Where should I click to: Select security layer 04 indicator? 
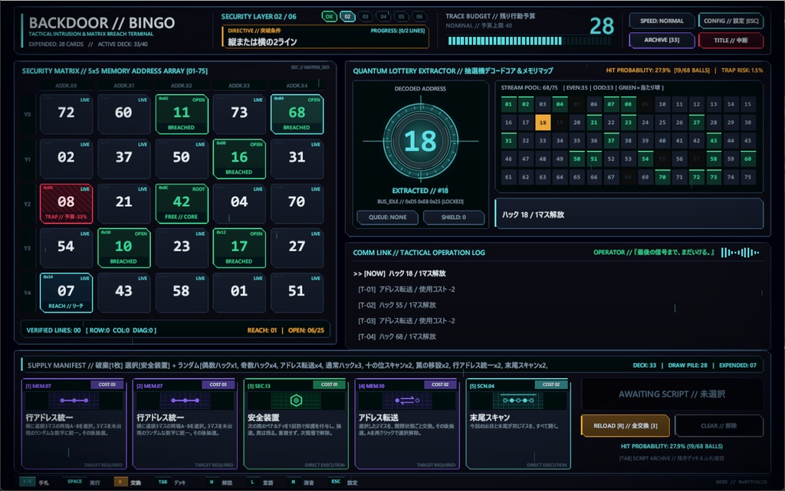pyautogui.click(x=383, y=17)
